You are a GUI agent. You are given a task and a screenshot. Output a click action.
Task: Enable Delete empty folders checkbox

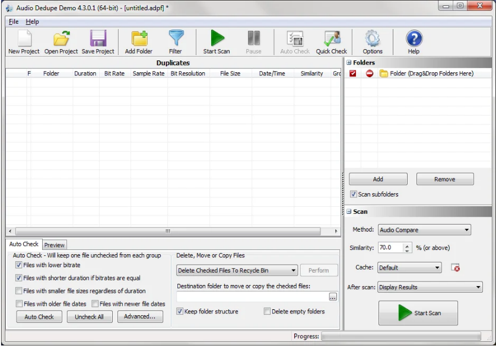[x=267, y=311]
